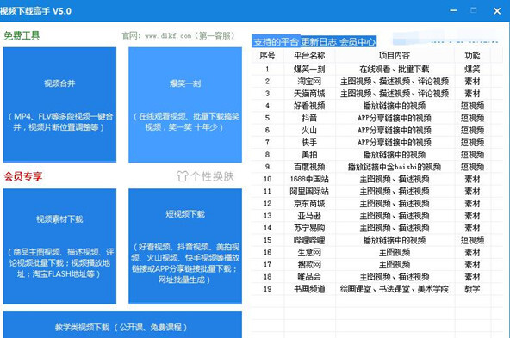Select the 阿里国际站 platform cell
Viewport: 510px width, 338px height.
point(309,191)
